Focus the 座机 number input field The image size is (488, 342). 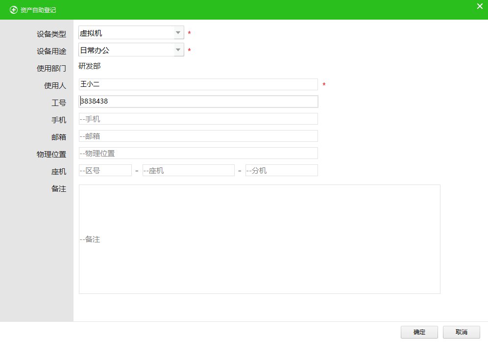(x=188, y=170)
